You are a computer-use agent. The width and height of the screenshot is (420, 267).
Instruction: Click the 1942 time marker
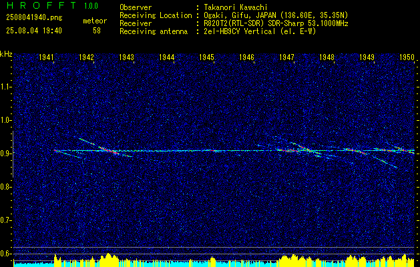click(87, 57)
